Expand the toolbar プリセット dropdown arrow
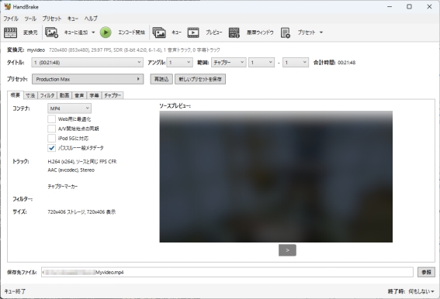Screen dimensions: 440x299 coord(321,33)
